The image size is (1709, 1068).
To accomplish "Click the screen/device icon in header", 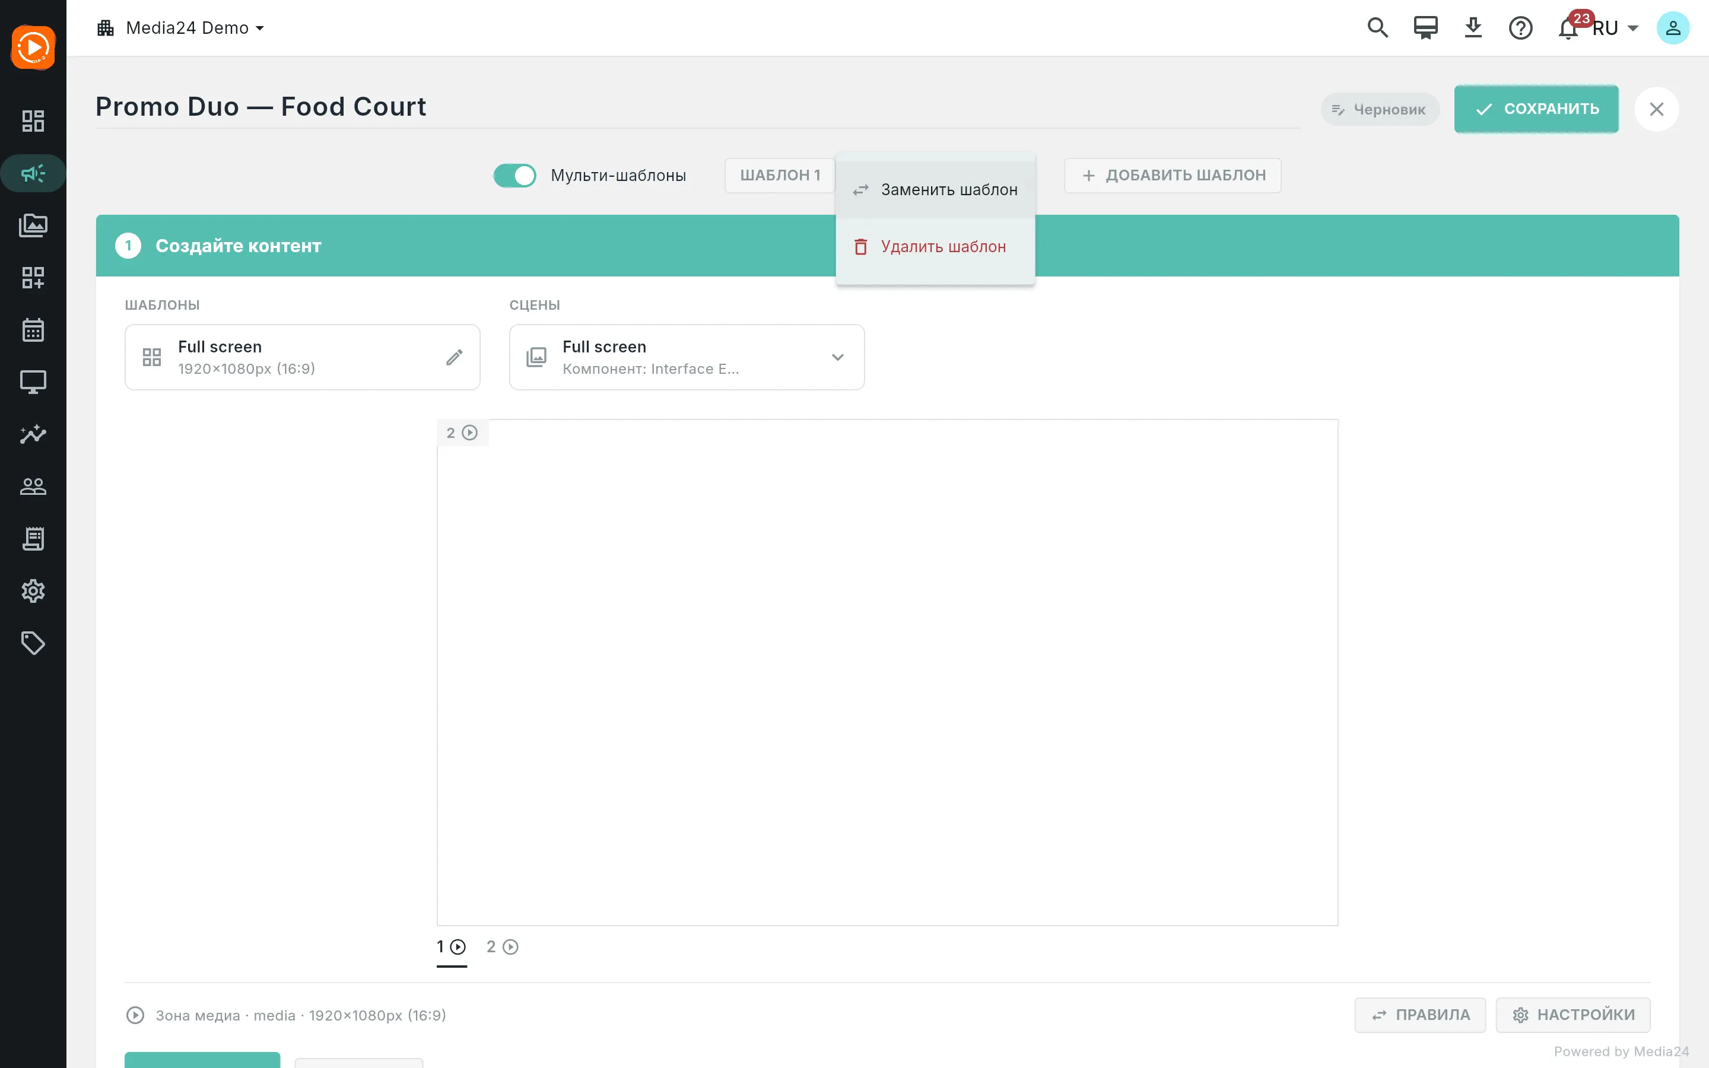I will point(1426,28).
